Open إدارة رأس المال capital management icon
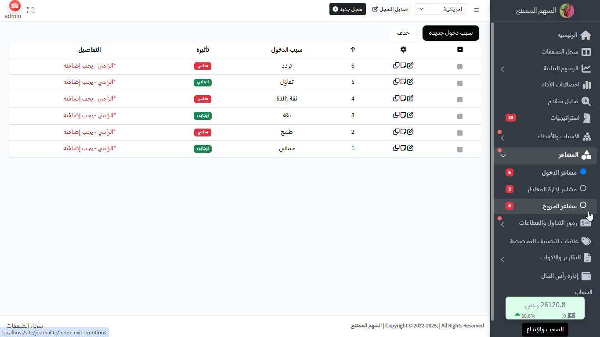The height and width of the screenshot is (337, 600). (586, 276)
